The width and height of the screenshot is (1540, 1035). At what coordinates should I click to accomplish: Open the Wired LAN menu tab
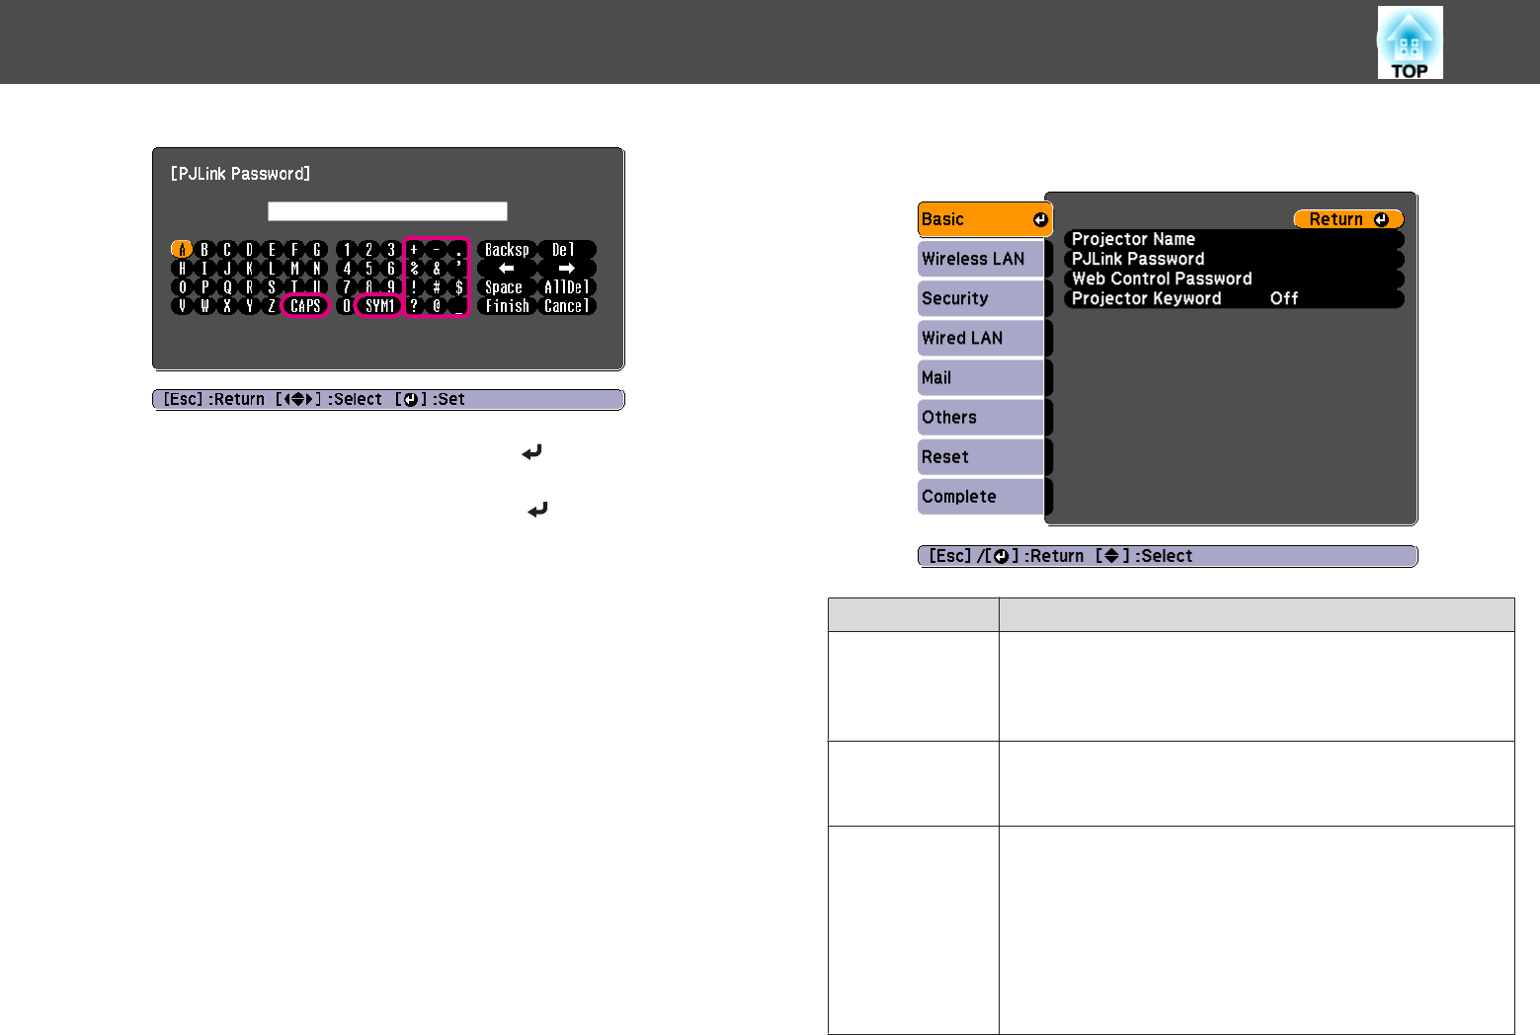(x=982, y=338)
